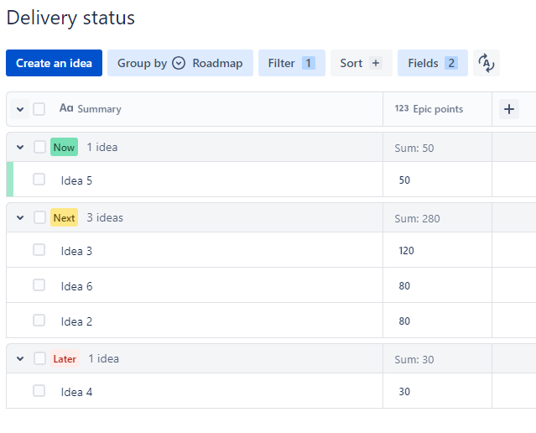Click the green Now roadmap label
The image size is (536, 433).
(x=64, y=147)
